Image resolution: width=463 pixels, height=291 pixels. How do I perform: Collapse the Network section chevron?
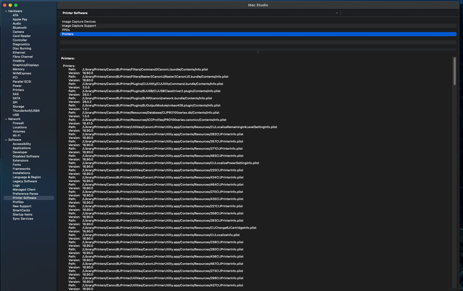coord(6,119)
